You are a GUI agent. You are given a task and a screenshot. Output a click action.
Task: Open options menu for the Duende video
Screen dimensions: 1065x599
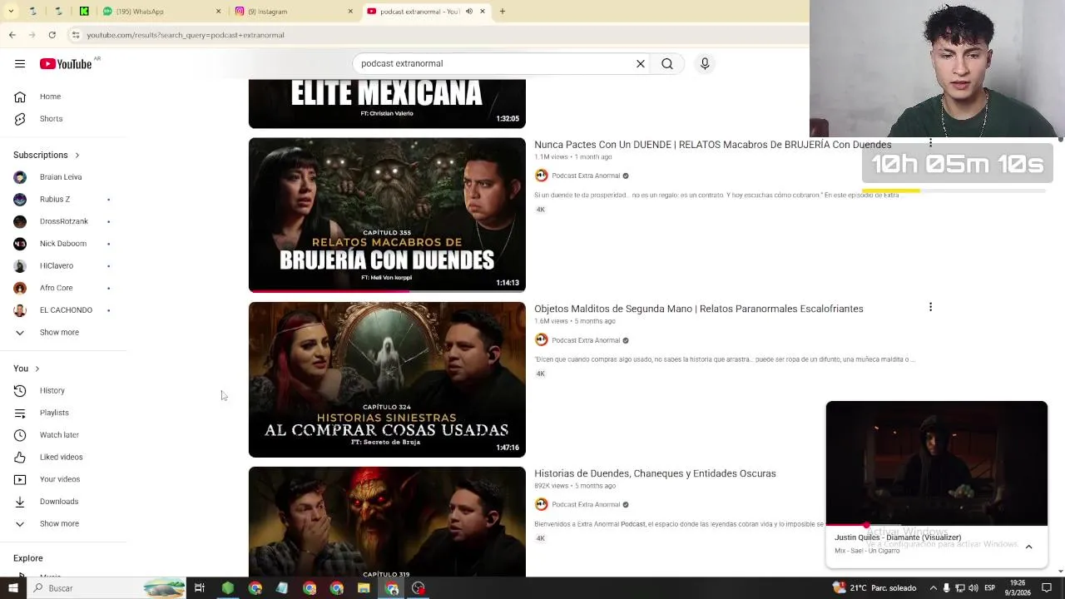point(930,143)
